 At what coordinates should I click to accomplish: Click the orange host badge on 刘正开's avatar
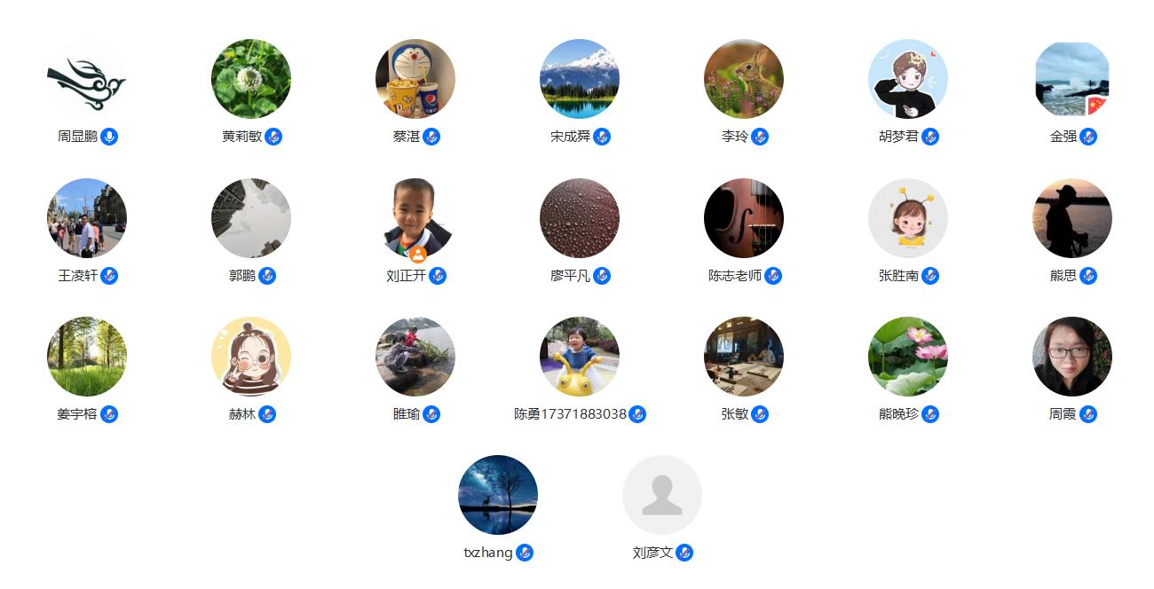point(418,254)
